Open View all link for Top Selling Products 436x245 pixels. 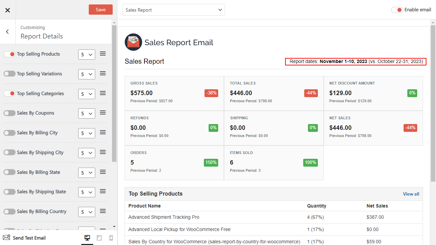pos(411,194)
